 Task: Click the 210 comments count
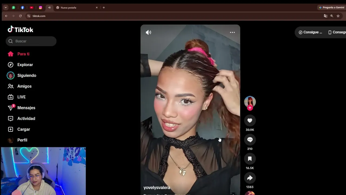coord(250,149)
